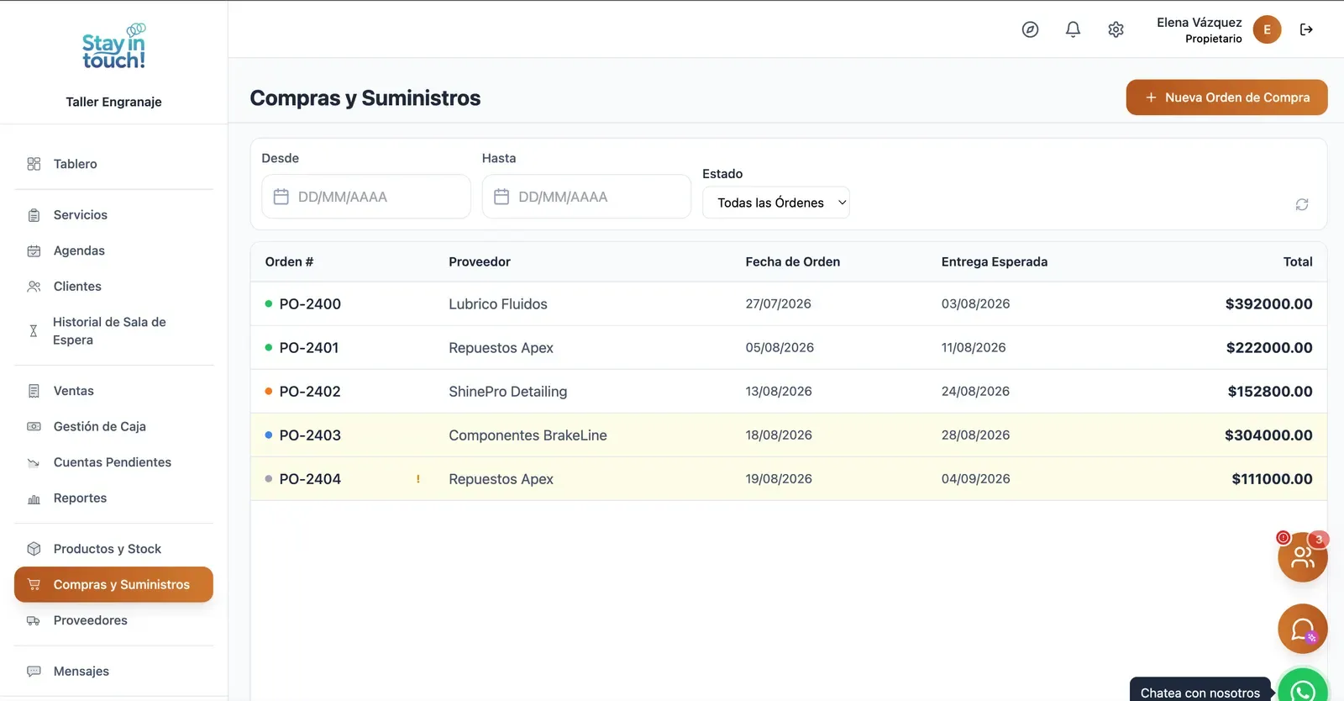Go to Proveedores

pyautogui.click(x=113, y=620)
